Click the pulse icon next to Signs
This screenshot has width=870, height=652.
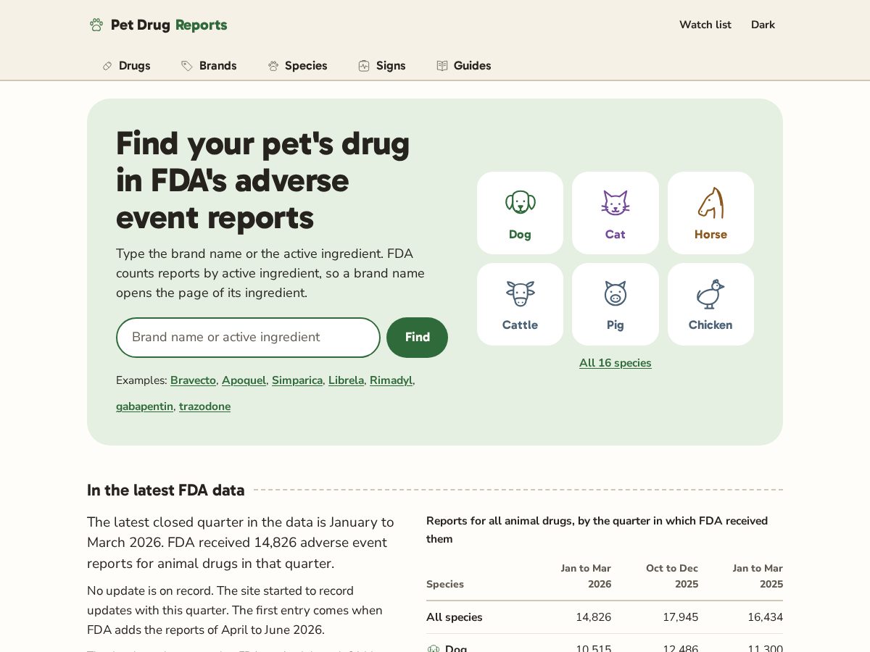click(x=364, y=66)
